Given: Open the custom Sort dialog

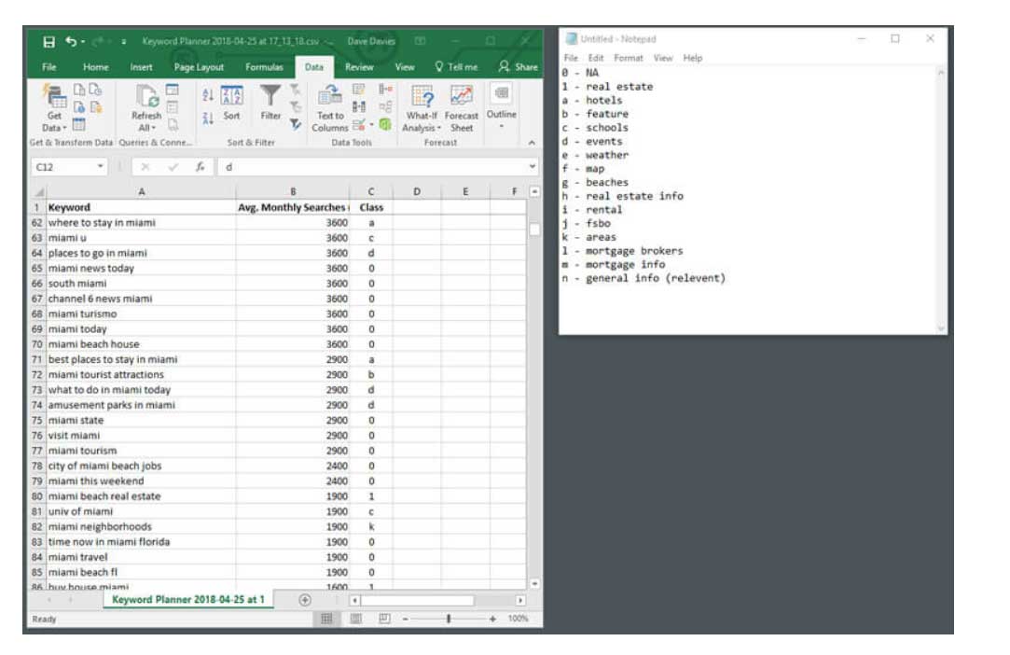Looking at the screenshot, I should 232,104.
